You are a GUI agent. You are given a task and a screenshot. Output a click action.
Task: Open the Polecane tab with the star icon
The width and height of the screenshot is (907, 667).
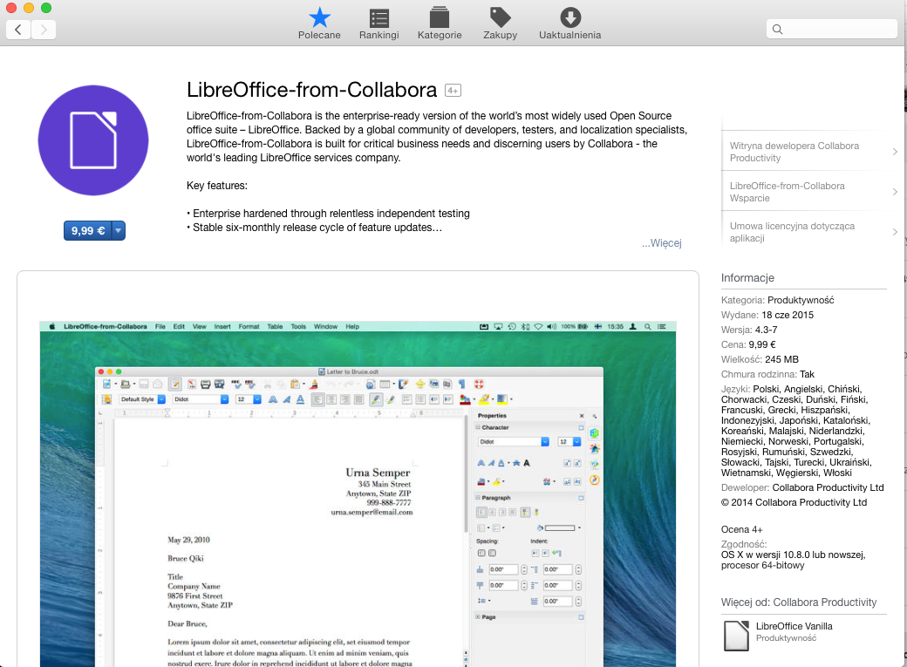click(x=319, y=24)
